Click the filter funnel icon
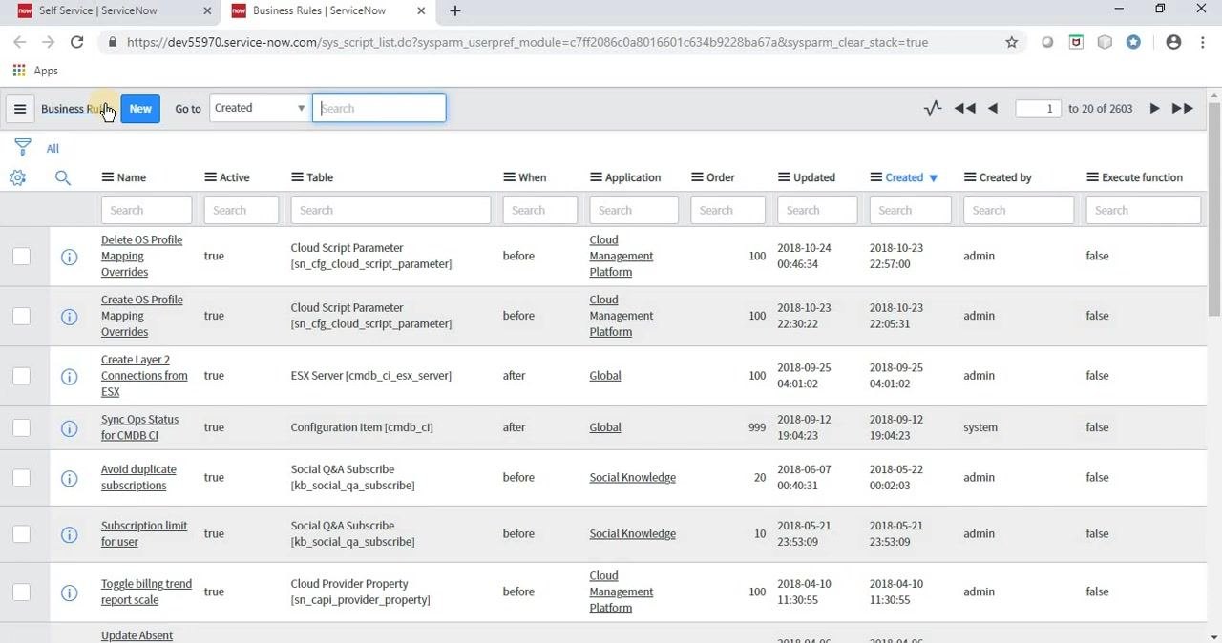Image resolution: width=1222 pixels, height=643 pixels. (x=23, y=148)
